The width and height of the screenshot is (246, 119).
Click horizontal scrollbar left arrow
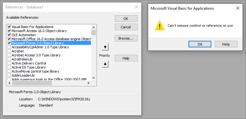pyautogui.click(x=9, y=83)
